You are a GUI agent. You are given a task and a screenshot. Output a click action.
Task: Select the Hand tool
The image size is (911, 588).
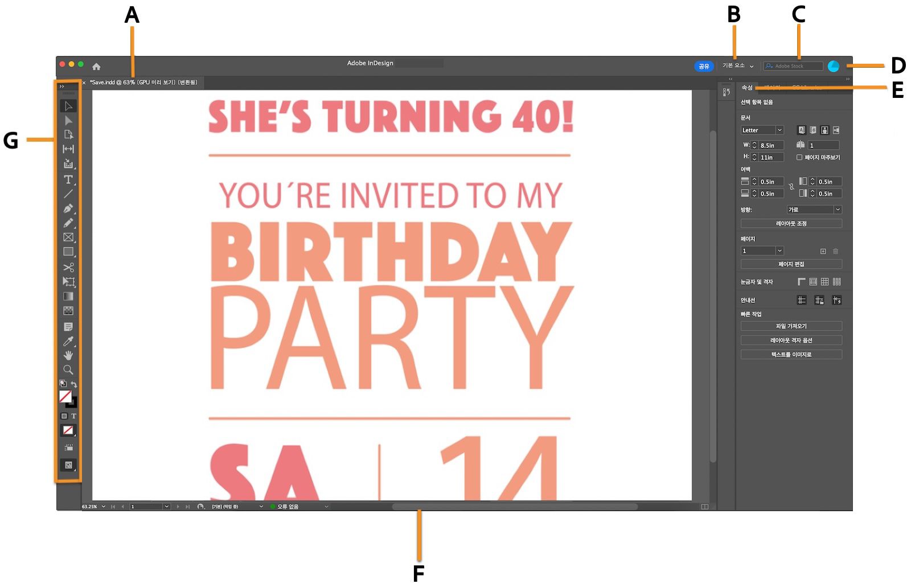point(68,355)
